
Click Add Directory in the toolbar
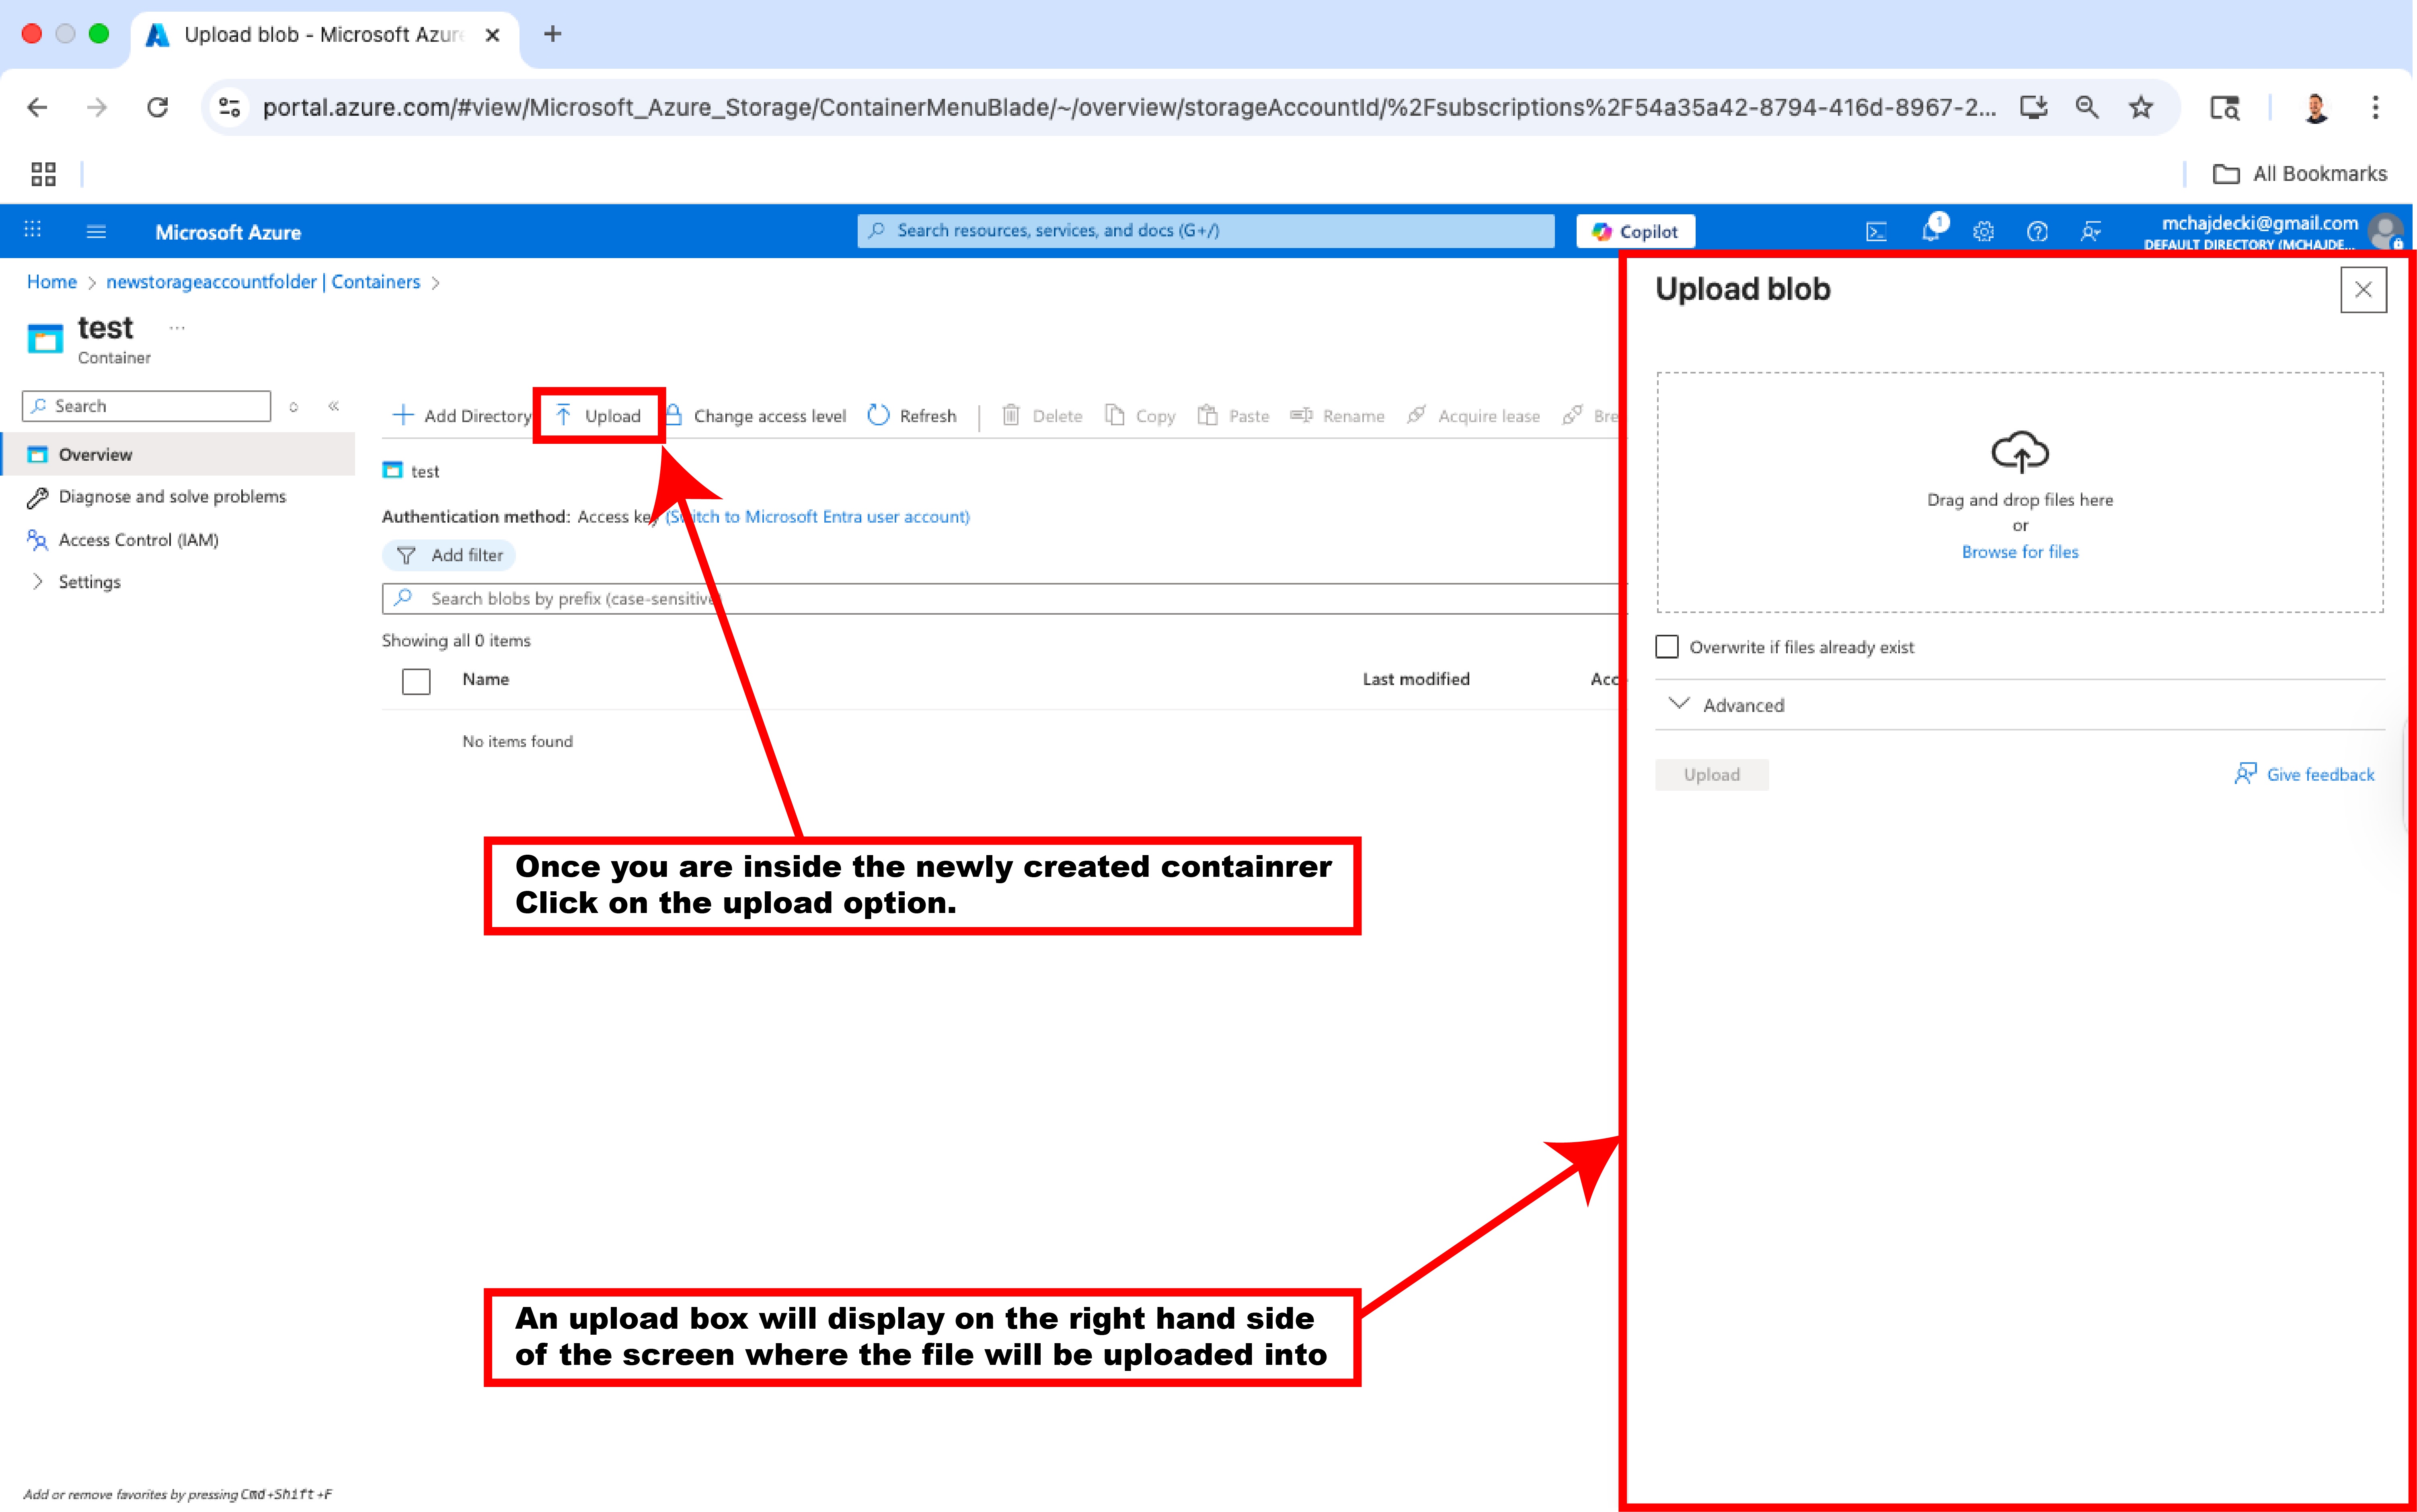(462, 416)
